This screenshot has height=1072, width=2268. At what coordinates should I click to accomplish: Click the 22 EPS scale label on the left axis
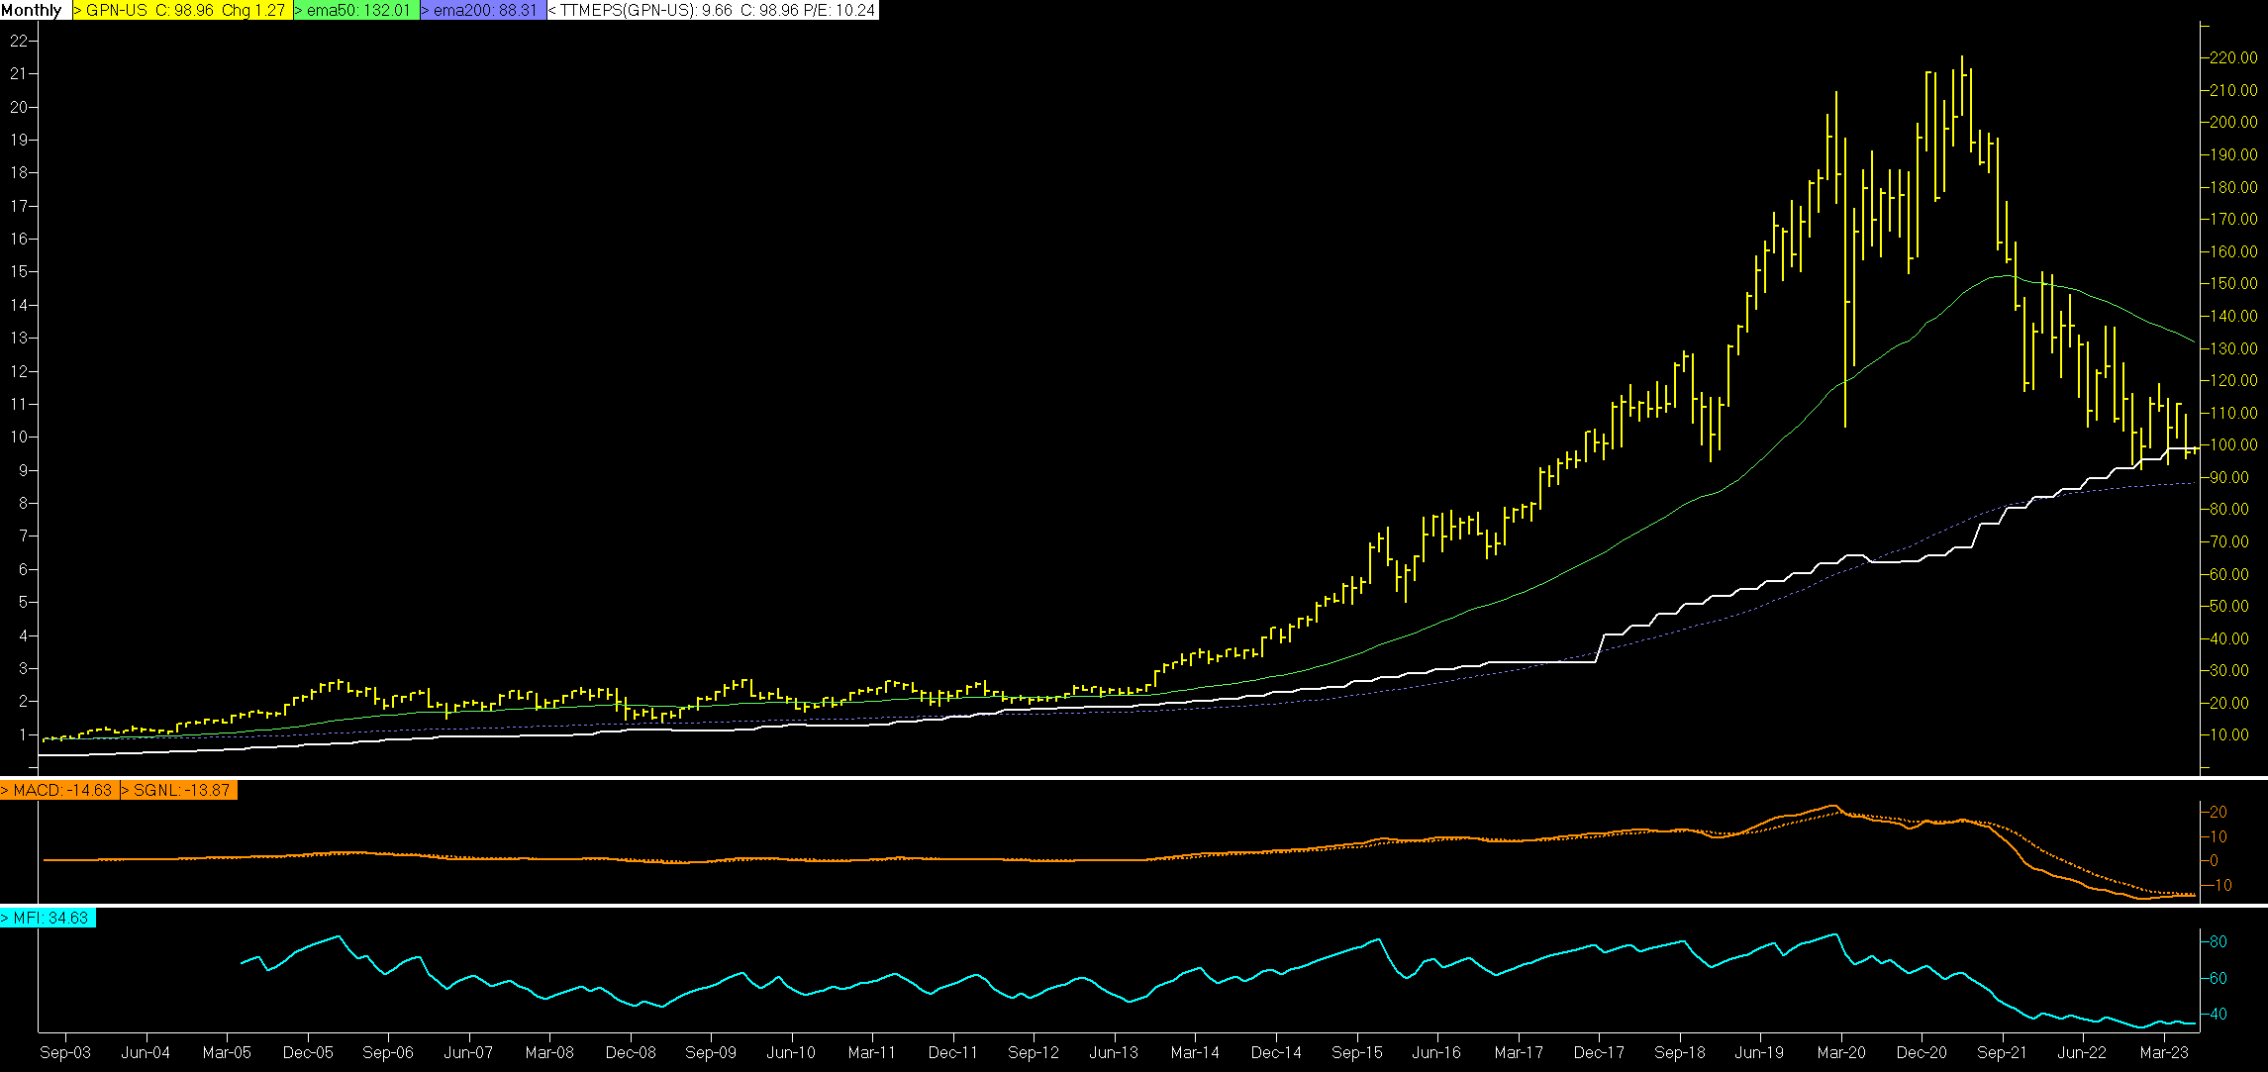tap(18, 41)
